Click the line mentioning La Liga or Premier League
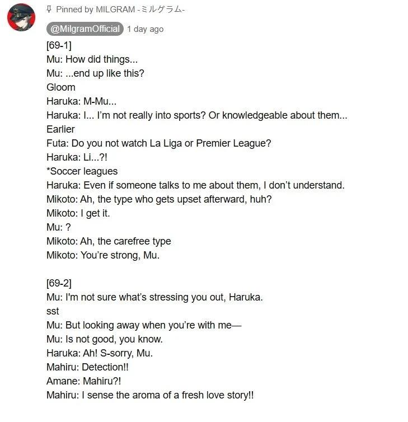 coord(159,143)
